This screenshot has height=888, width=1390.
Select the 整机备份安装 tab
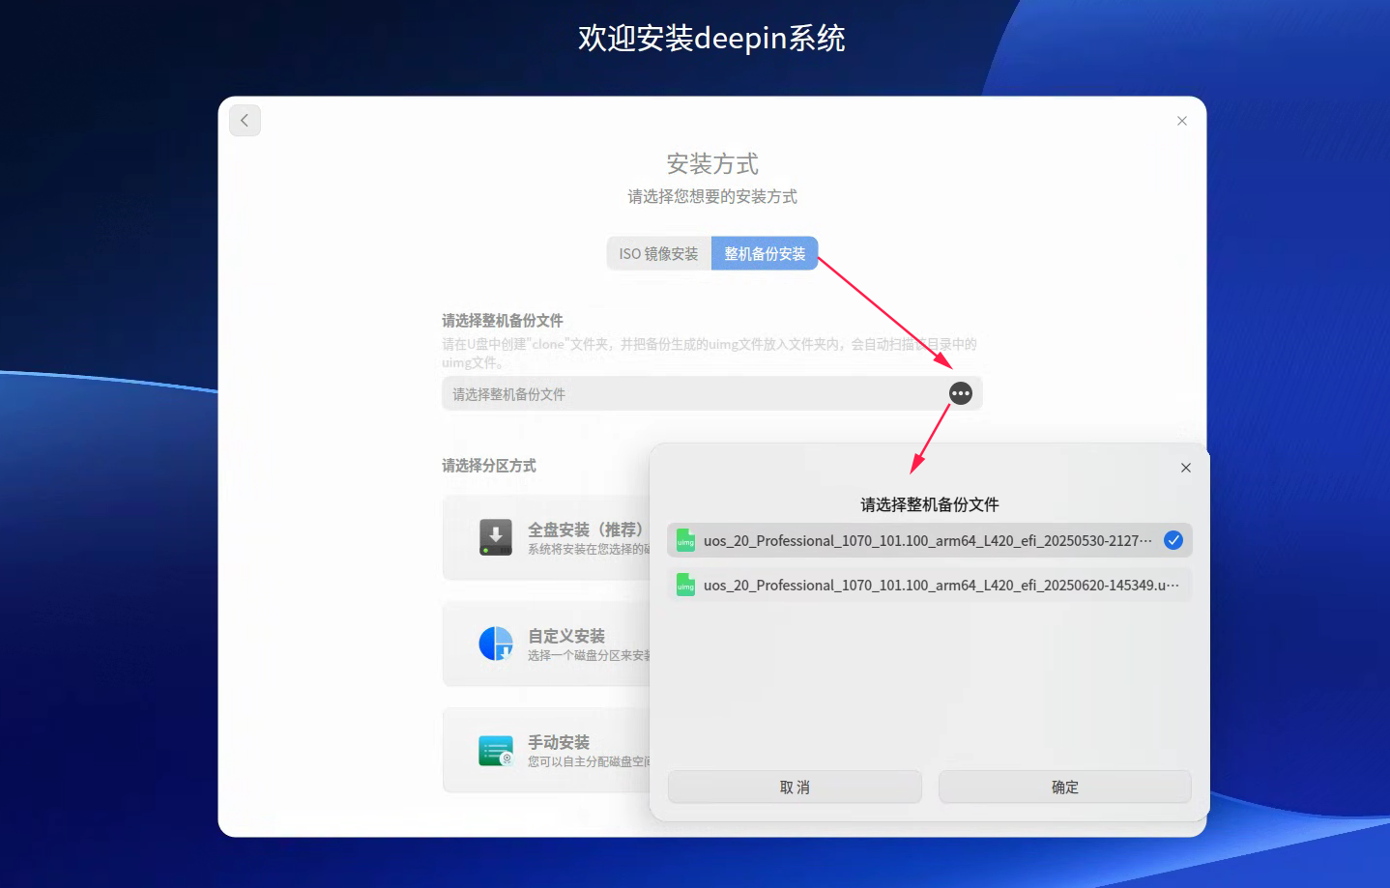click(x=765, y=253)
